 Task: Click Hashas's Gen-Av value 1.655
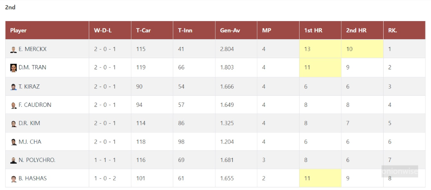pyautogui.click(x=227, y=178)
